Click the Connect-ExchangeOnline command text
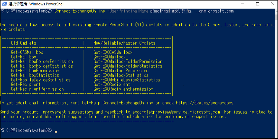The width and height of the screenshot is (278, 139). (80, 11)
